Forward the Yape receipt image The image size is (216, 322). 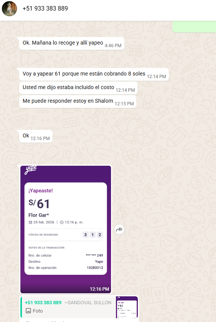coord(119,230)
